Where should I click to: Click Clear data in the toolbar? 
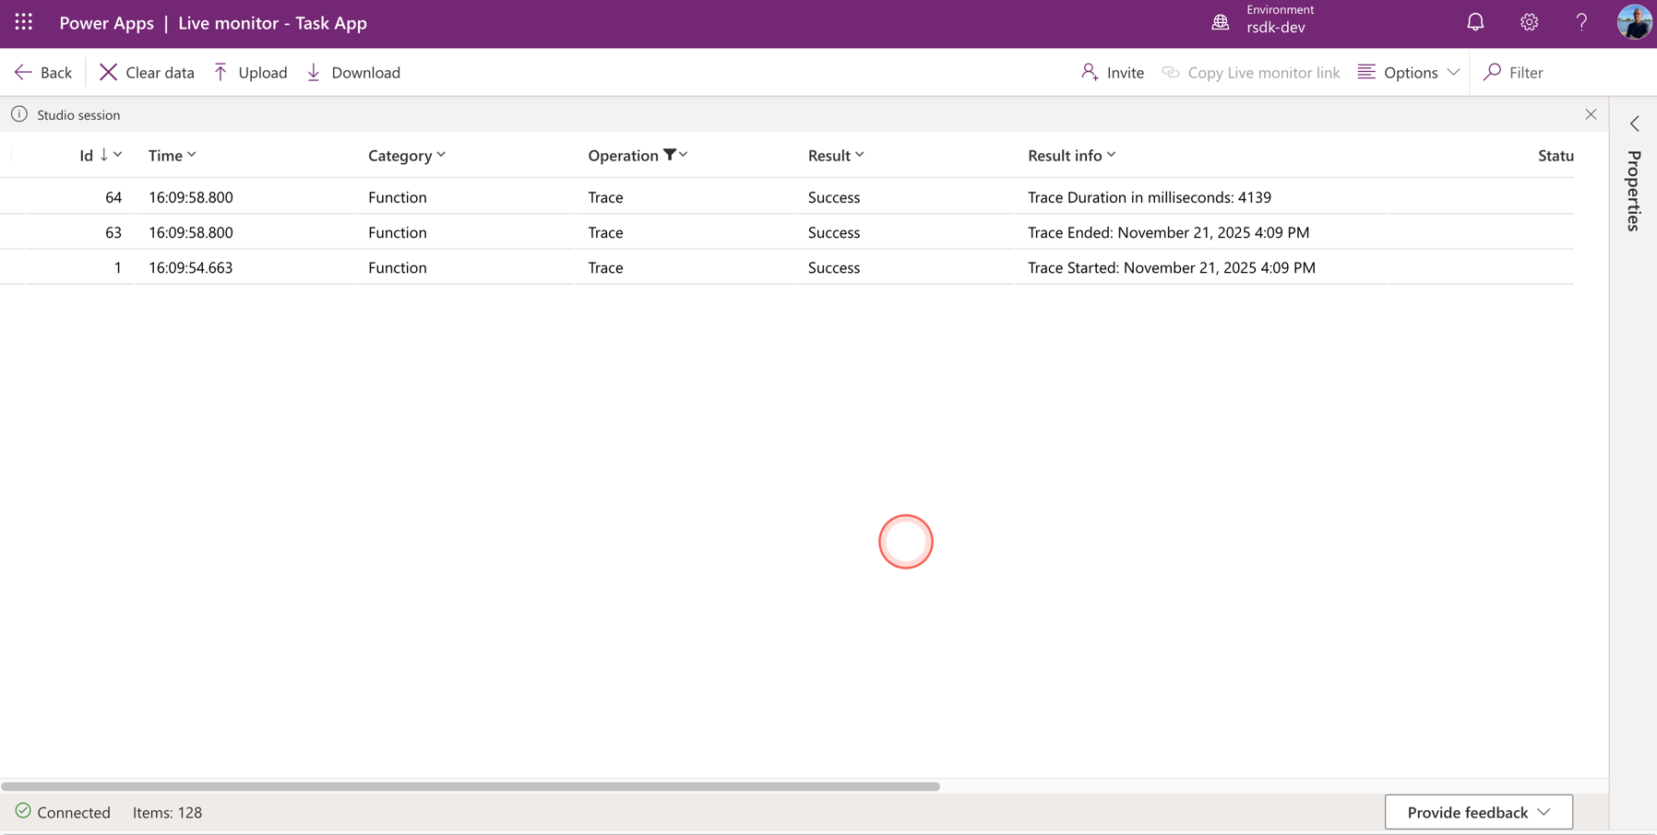[x=147, y=72]
